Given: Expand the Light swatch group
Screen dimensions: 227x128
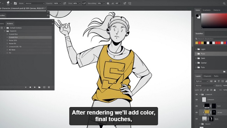Looking at the screenshot, I should (x=196, y=49).
